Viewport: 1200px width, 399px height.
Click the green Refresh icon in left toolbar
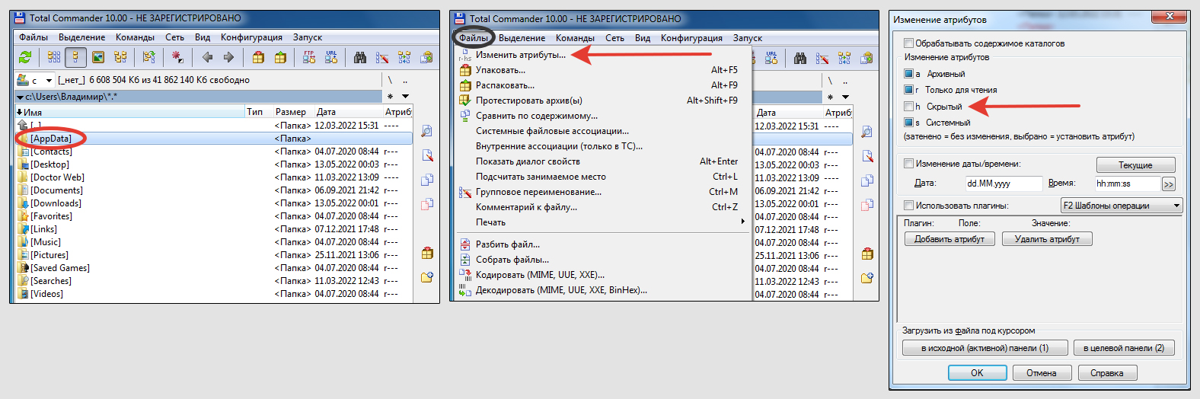click(25, 57)
